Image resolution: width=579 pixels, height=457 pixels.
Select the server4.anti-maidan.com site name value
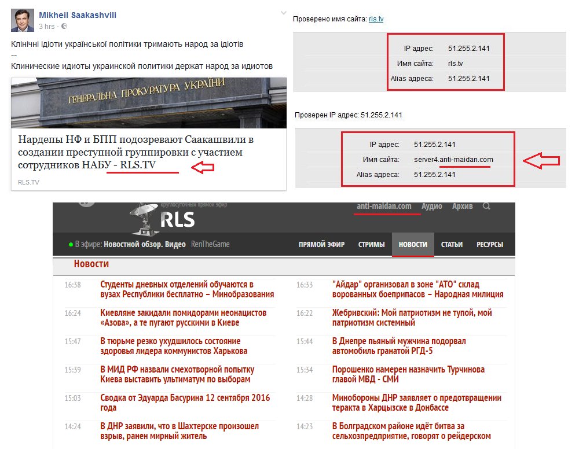coord(453,159)
